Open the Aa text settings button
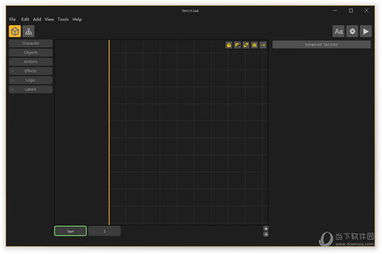Screen dimensions: 382x254 click(338, 31)
